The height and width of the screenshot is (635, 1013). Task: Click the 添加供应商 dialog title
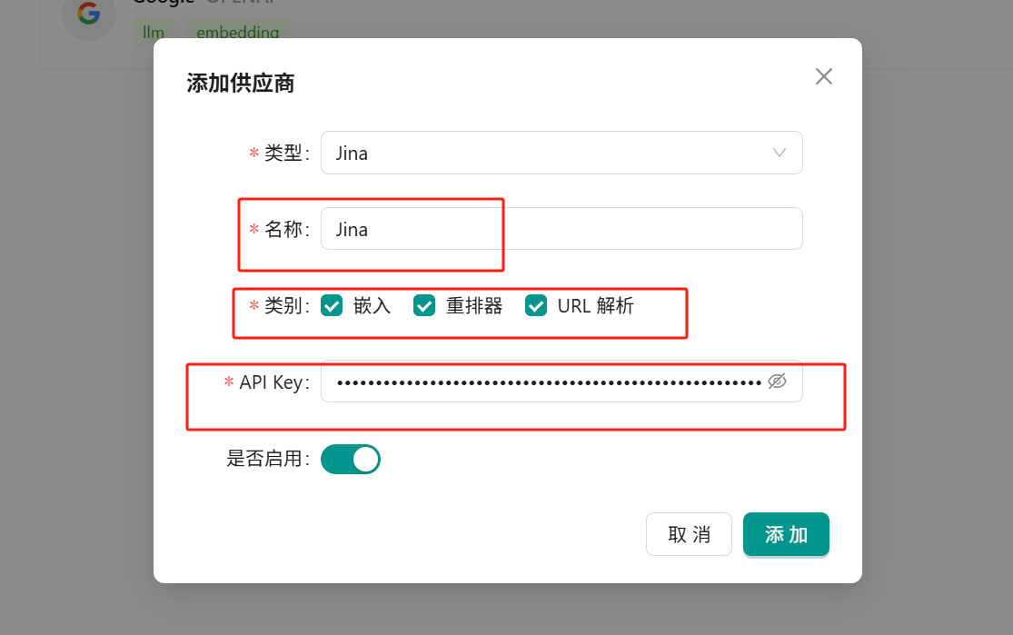pyautogui.click(x=240, y=84)
